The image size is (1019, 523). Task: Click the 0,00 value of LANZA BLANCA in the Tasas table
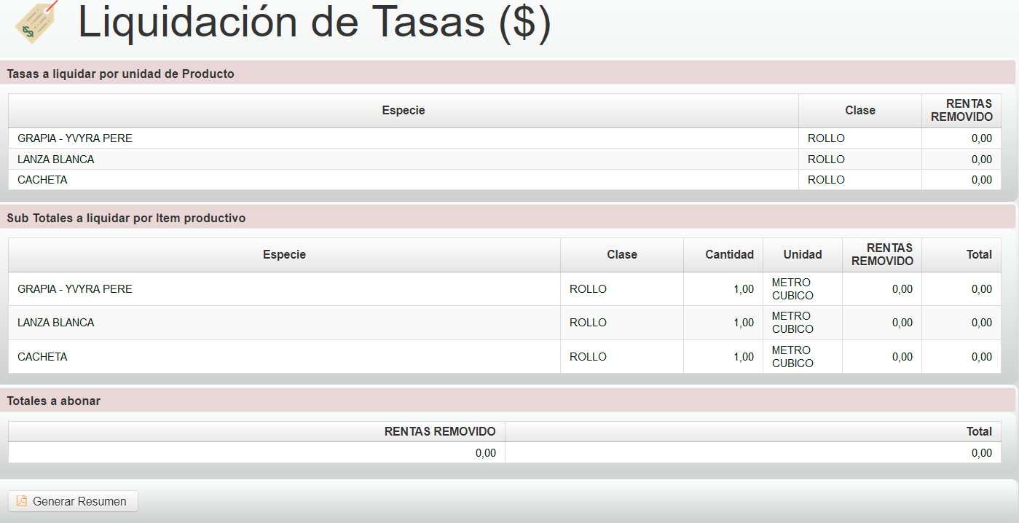[x=982, y=160]
